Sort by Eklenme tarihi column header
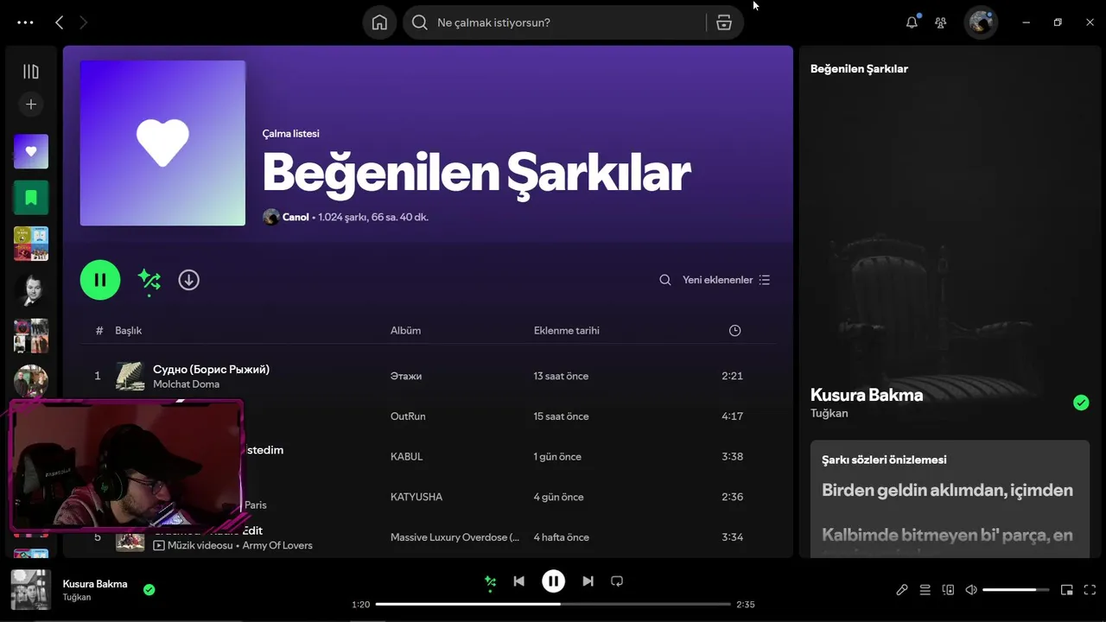Viewport: 1106px width, 622px height. tap(566, 330)
